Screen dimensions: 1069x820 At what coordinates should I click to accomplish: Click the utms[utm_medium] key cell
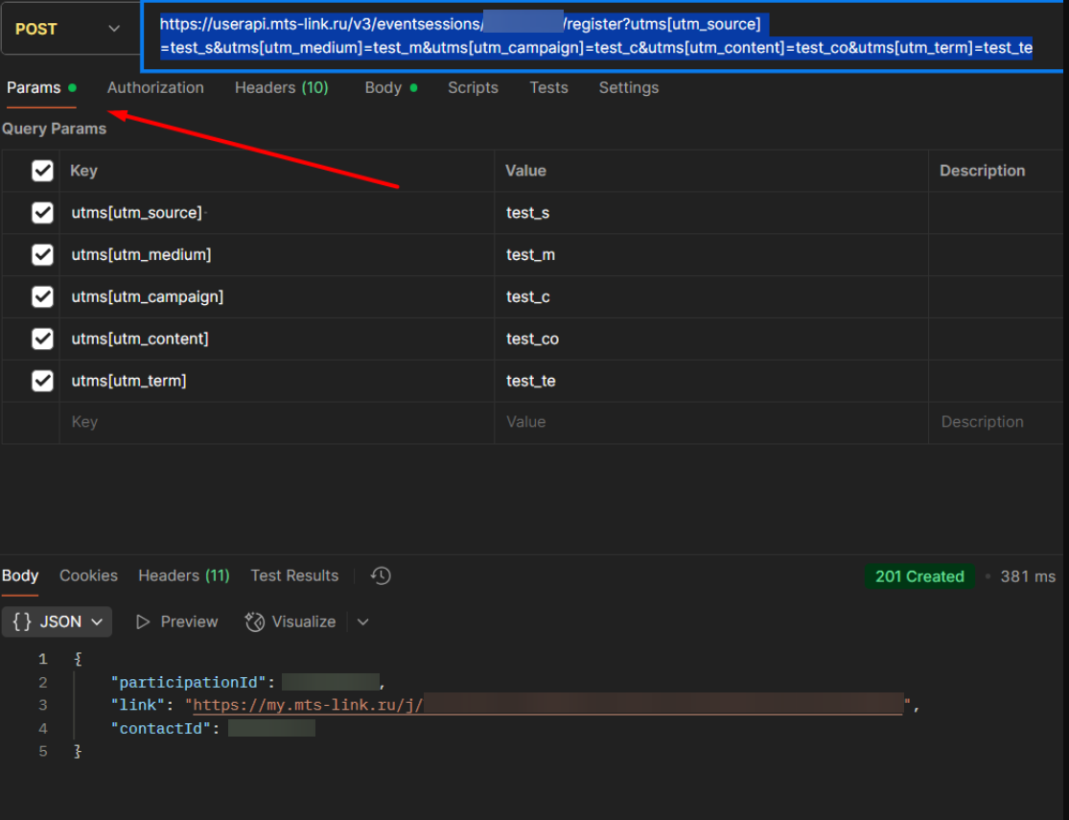coord(277,254)
